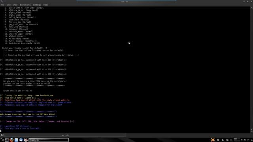Image resolution: width=253 pixels, height=142 pixels.
Task: Click the http://www.facebook.com URL text
Action: coord(40,95)
